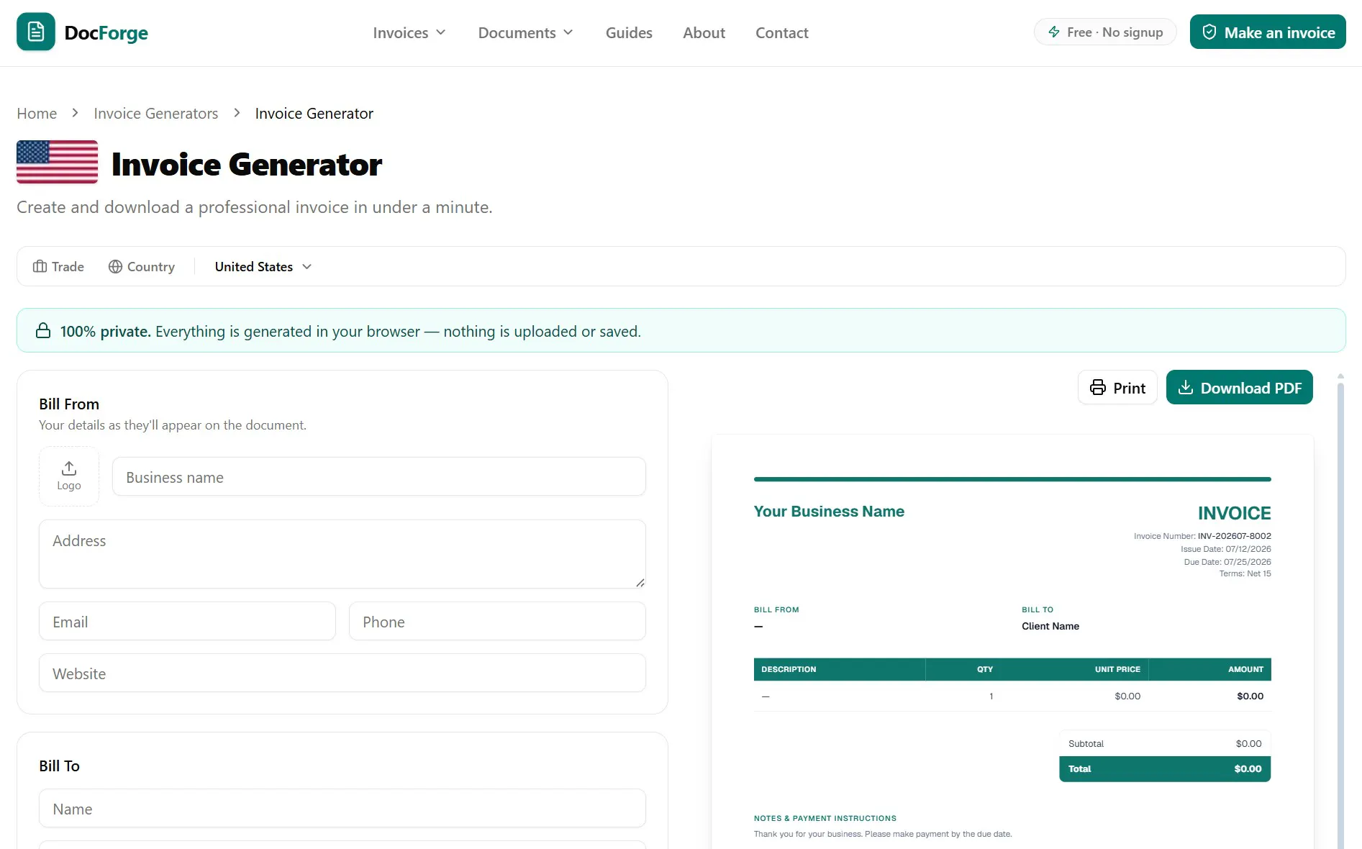Click 'Client Name' in preview
Viewport: 1362px width, 849px height.
1050,626
